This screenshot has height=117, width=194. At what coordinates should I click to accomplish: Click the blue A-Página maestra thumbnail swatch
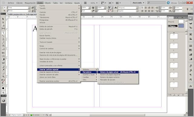[181, 26]
